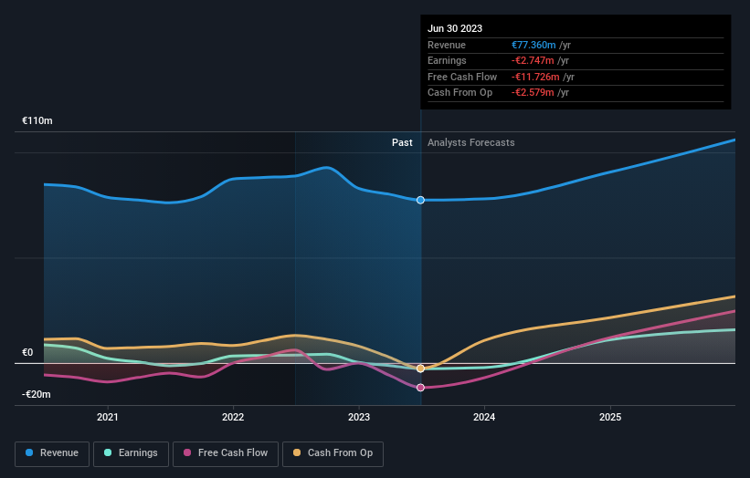Image resolution: width=750 pixels, height=478 pixels.
Task: Click the Past section label
Action: [x=402, y=142]
